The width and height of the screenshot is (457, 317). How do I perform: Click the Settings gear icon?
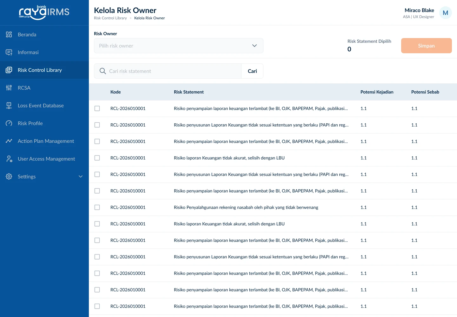9,177
